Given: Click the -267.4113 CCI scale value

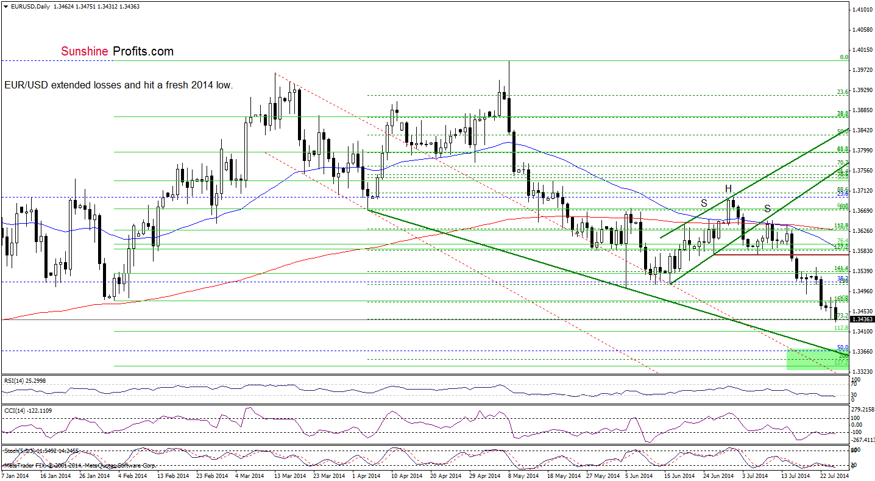Looking at the screenshot, I should pos(863,440).
